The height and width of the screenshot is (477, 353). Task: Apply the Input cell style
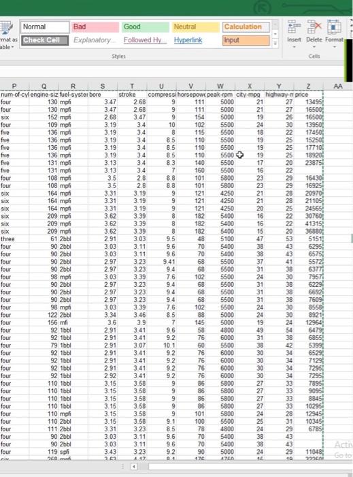246,40
